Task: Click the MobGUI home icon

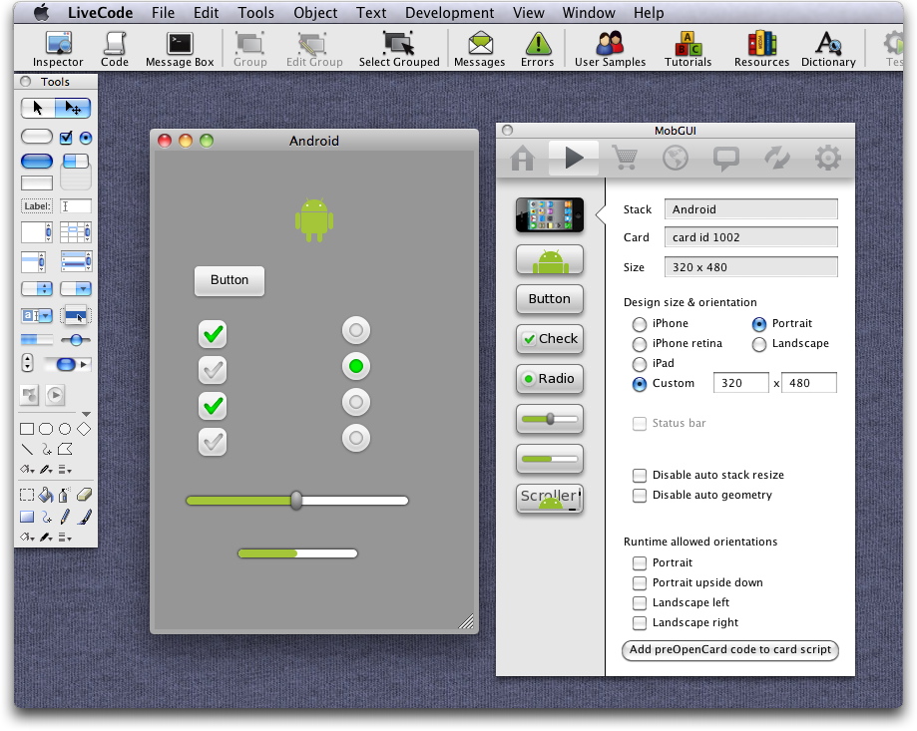Action: (522, 159)
